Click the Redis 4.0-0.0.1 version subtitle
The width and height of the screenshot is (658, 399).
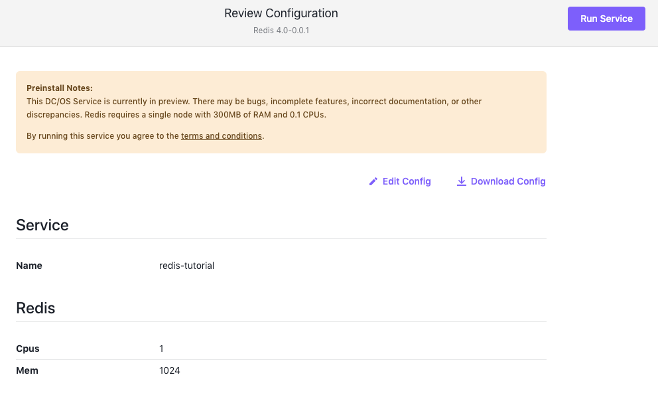pyautogui.click(x=281, y=31)
